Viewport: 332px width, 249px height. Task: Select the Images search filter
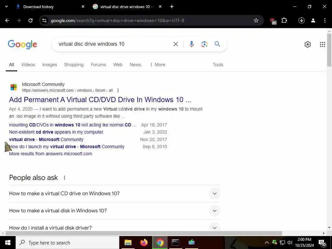click(x=50, y=65)
